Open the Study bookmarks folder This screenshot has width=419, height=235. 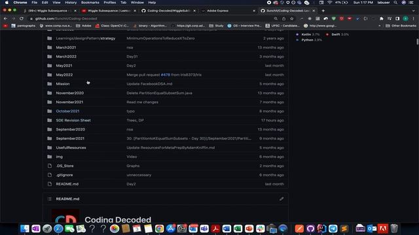216,26
